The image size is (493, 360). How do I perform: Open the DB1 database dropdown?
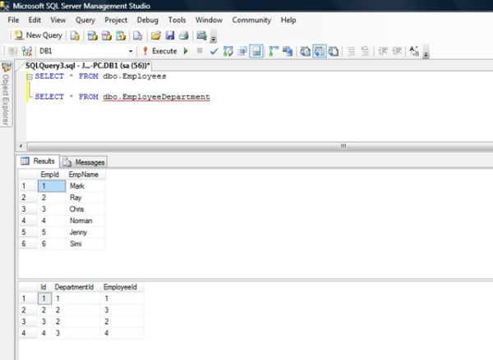click(x=131, y=51)
